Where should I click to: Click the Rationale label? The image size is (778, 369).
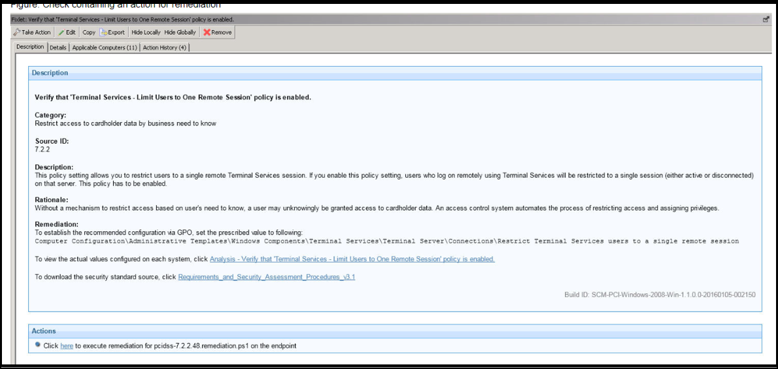[x=52, y=199]
